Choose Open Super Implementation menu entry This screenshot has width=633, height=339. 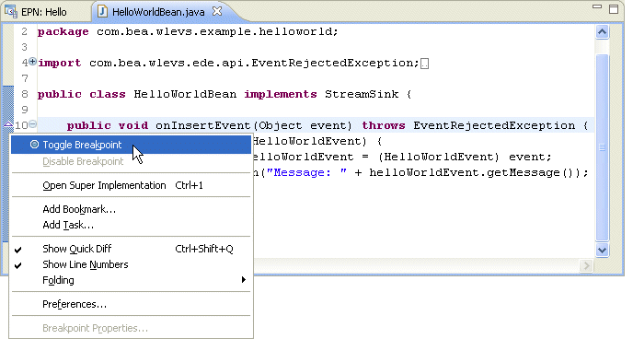tap(131, 185)
